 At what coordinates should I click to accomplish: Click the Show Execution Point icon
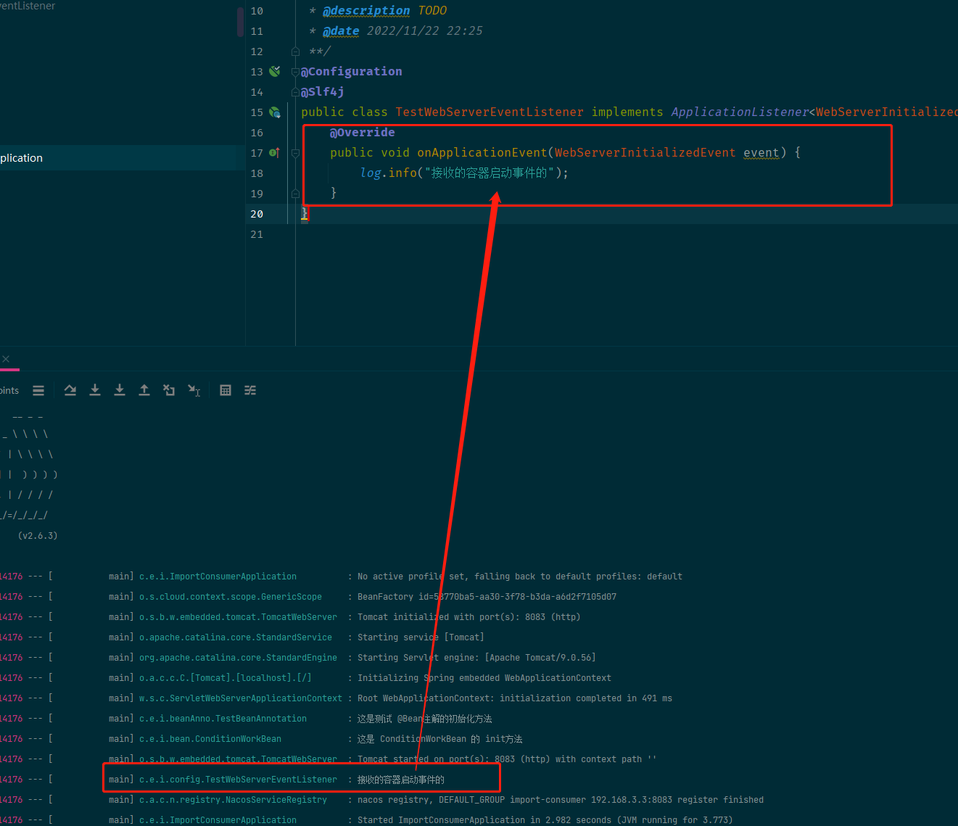(70, 390)
